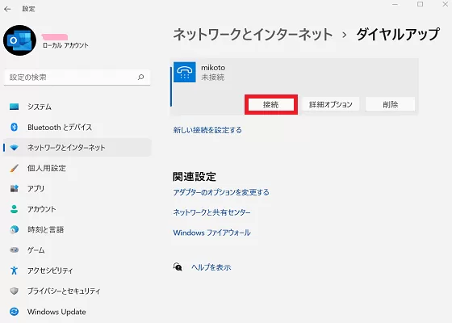Click the ダイヤルアップ page title

pyautogui.click(x=398, y=35)
